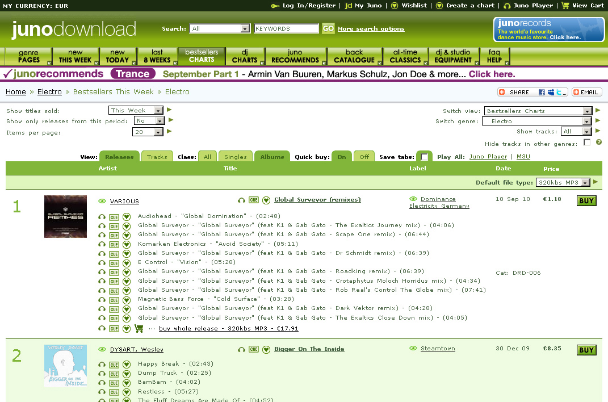Play preview of Restless track
The height and width of the screenshot is (402, 608).
102,392
